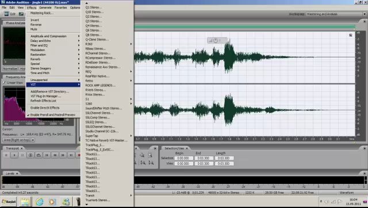Click the speaker volume tray icon

[327, 202]
